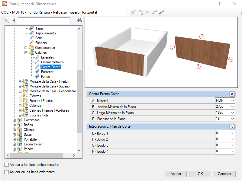Click the search text field above the tree
Viewport: 242px width, 181px height.
44,21
